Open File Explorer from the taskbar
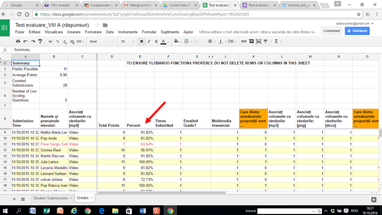382x215 pixels. point(115,211)
